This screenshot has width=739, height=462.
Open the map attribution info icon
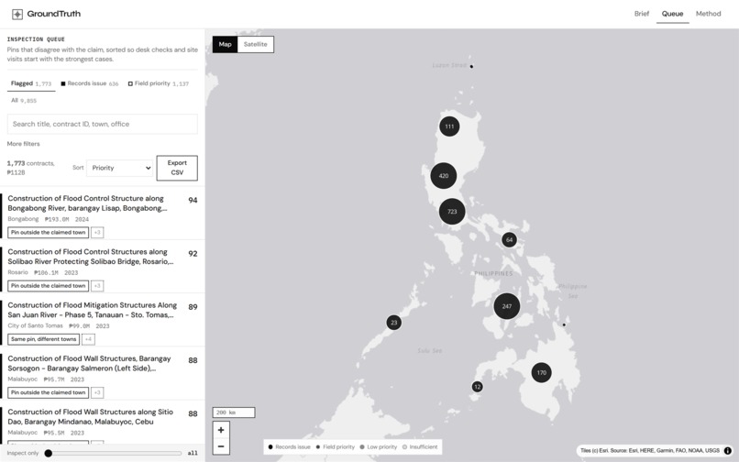click(728, 451)
